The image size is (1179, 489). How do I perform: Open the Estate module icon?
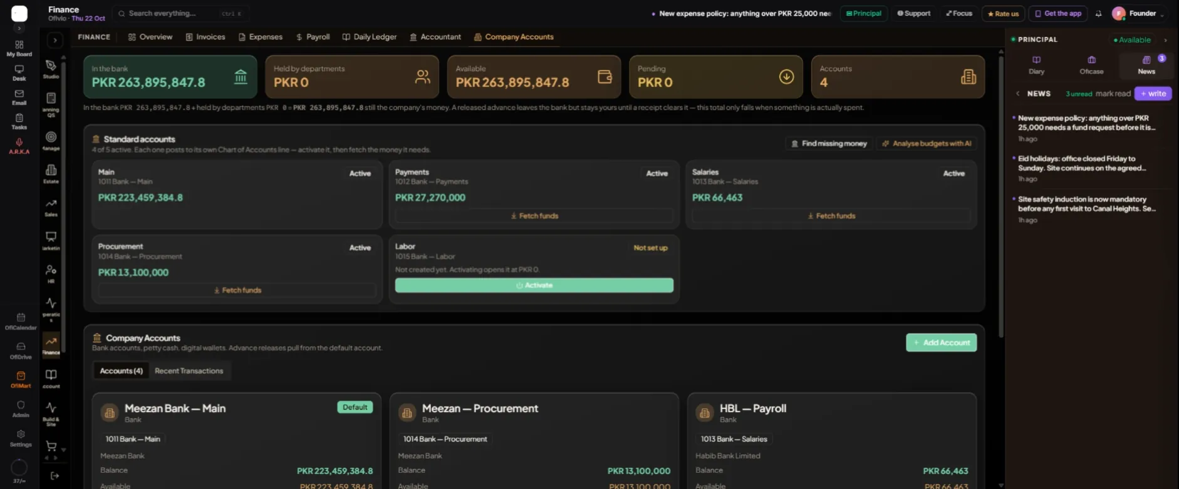(x=51, y=173)
